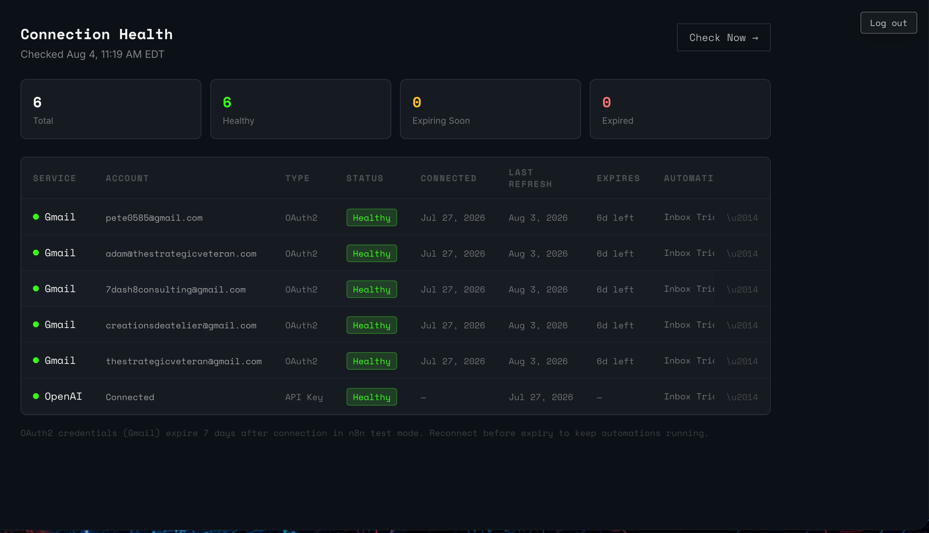This screenshot has width=929, height=533.
Task: Open the Healthy summary card
Action: pos(301,109)
